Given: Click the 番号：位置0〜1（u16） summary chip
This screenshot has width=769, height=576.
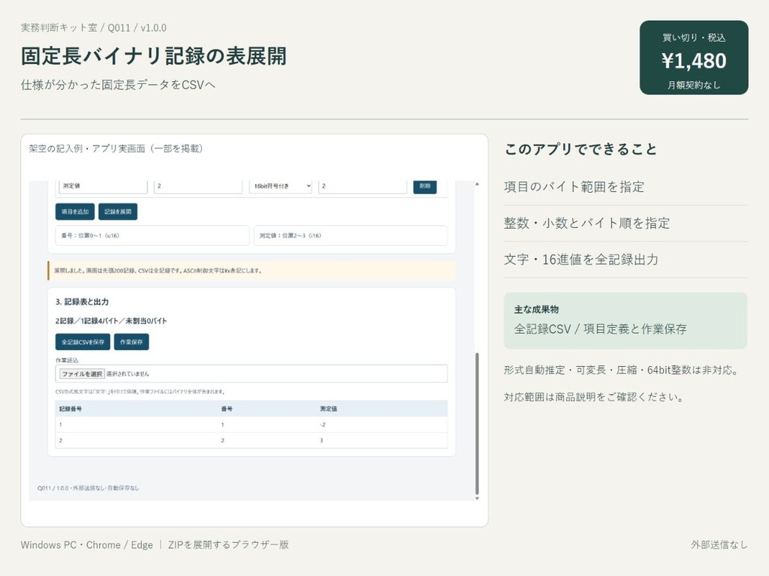Looking at the screenshot, I should pyautogui.click(x=152, y=235).
